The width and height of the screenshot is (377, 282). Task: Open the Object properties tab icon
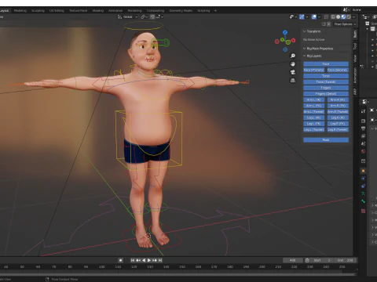pos(363,171)
